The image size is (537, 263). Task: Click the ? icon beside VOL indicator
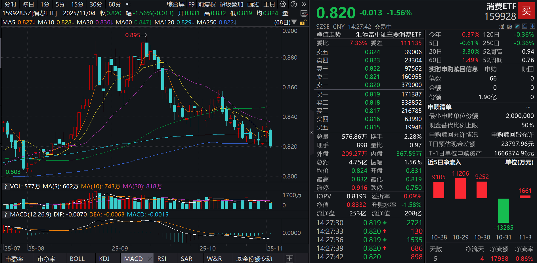5,186
